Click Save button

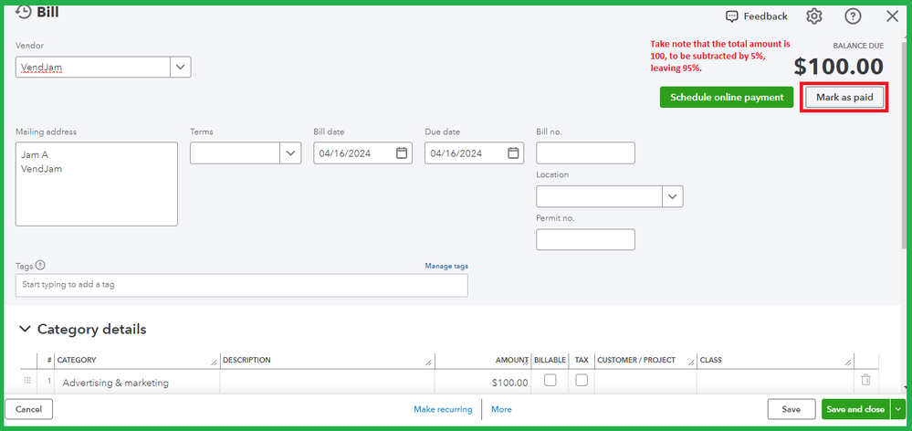click(791, 409)
